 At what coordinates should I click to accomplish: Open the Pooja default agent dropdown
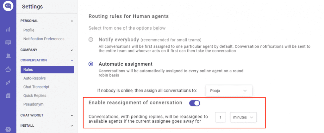point(229,90)
